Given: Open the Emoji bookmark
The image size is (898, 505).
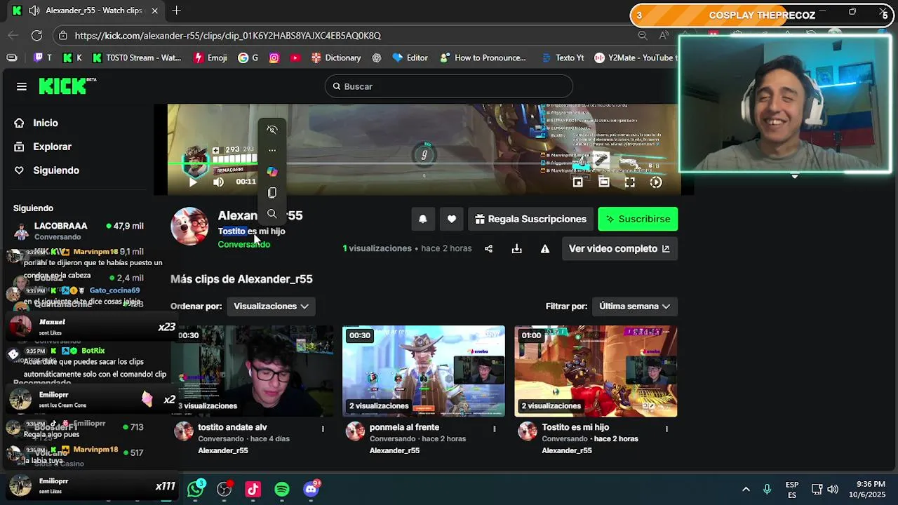Looking at the screenshot, I should point(210,58).
